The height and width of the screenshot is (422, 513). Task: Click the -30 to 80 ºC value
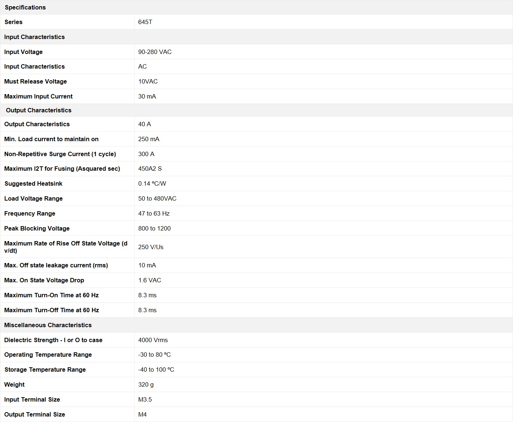(154, 355)
